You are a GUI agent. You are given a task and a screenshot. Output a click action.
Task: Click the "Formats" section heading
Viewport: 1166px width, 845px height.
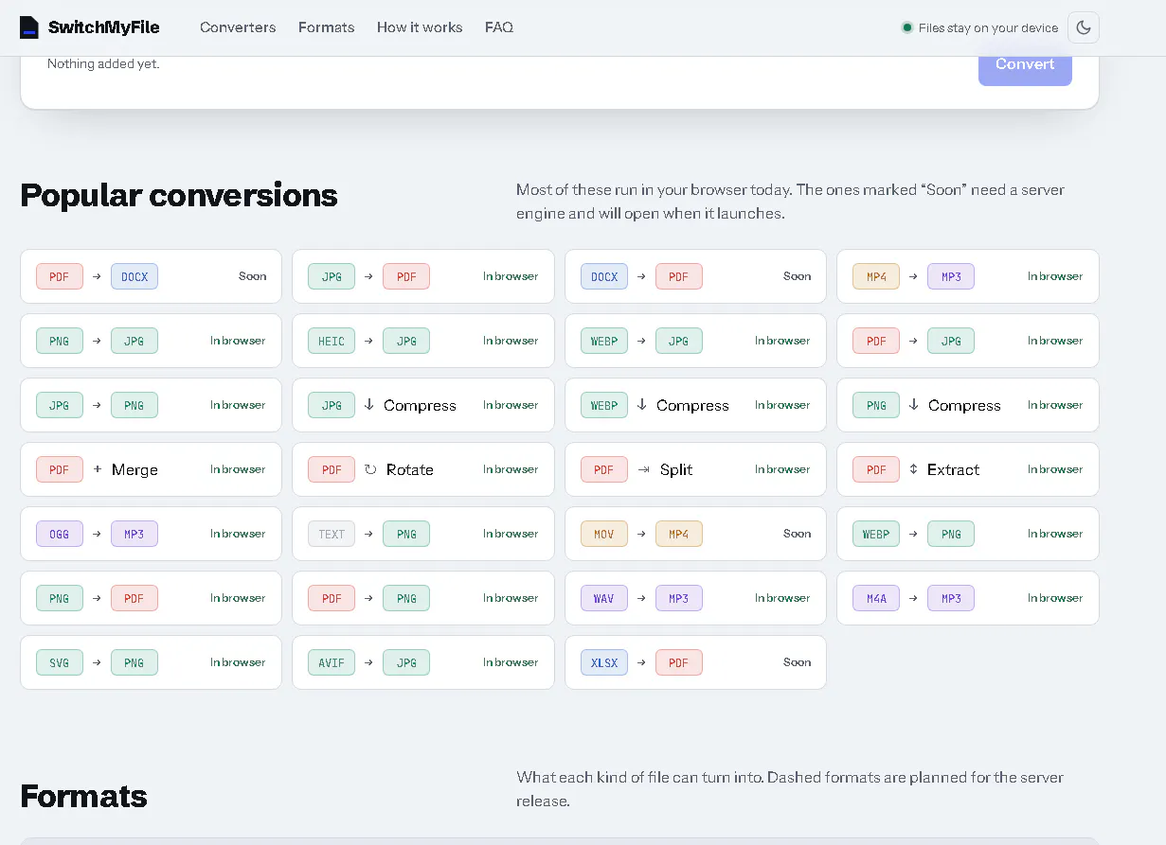point(83,797)
